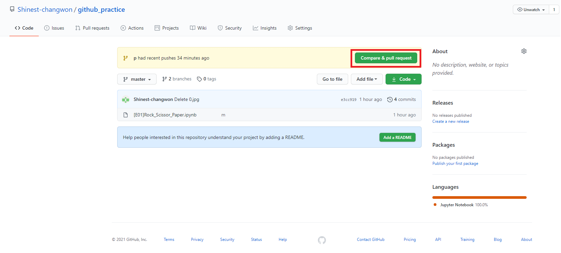Open the About footer link

tap(526, 240)
